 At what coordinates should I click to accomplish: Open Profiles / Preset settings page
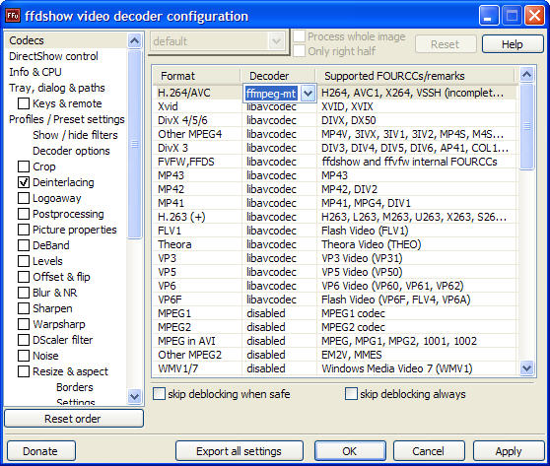click(67, 119)
